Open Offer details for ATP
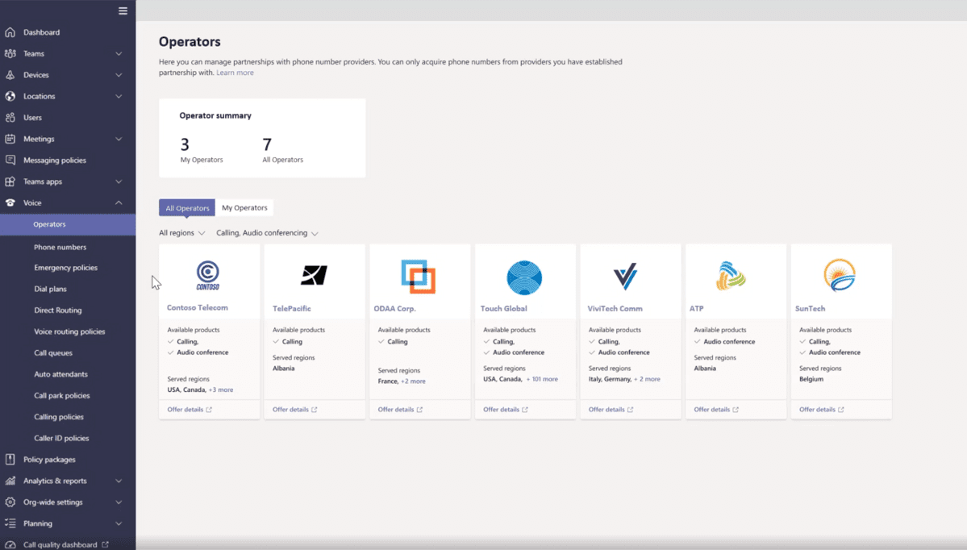The image size is (967, 550). (717, 410)
